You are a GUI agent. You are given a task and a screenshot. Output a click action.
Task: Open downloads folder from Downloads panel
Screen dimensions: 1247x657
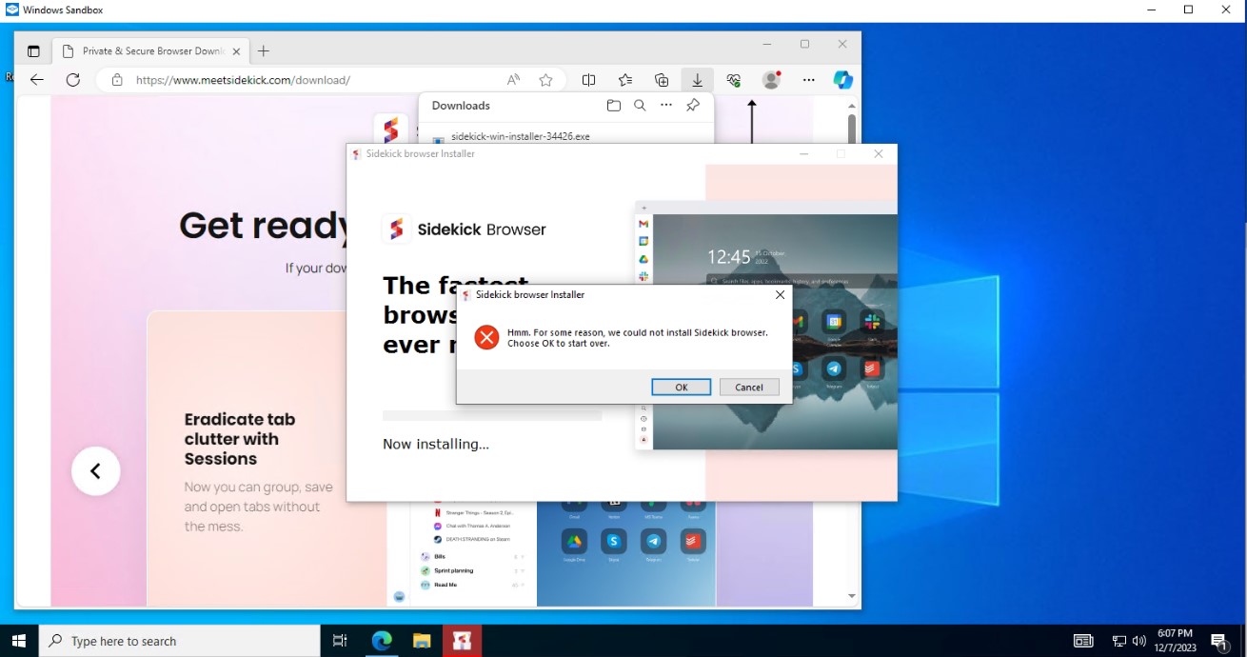[x=614, y=106]
